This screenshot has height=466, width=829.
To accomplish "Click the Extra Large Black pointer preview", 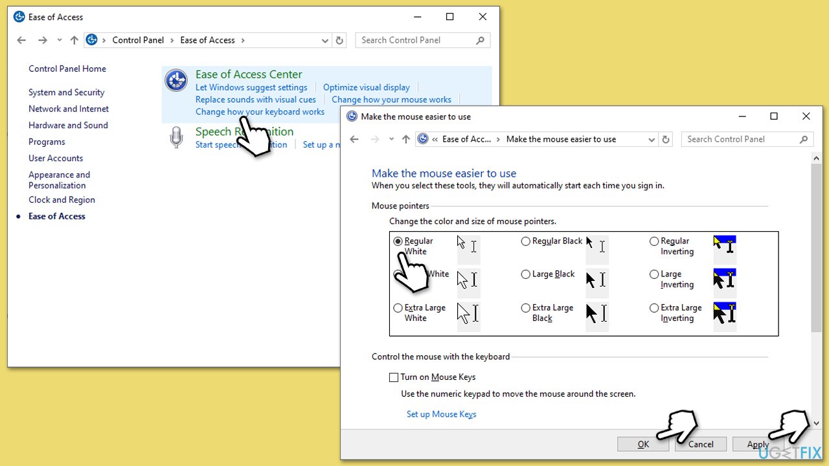I will 597,316.
